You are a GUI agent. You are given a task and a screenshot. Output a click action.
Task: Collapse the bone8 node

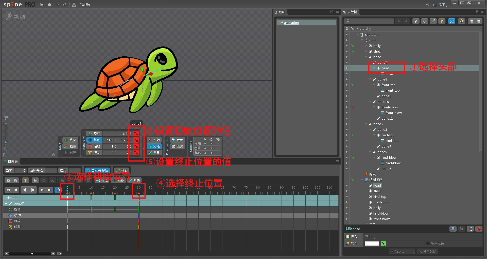coord(370,79)
